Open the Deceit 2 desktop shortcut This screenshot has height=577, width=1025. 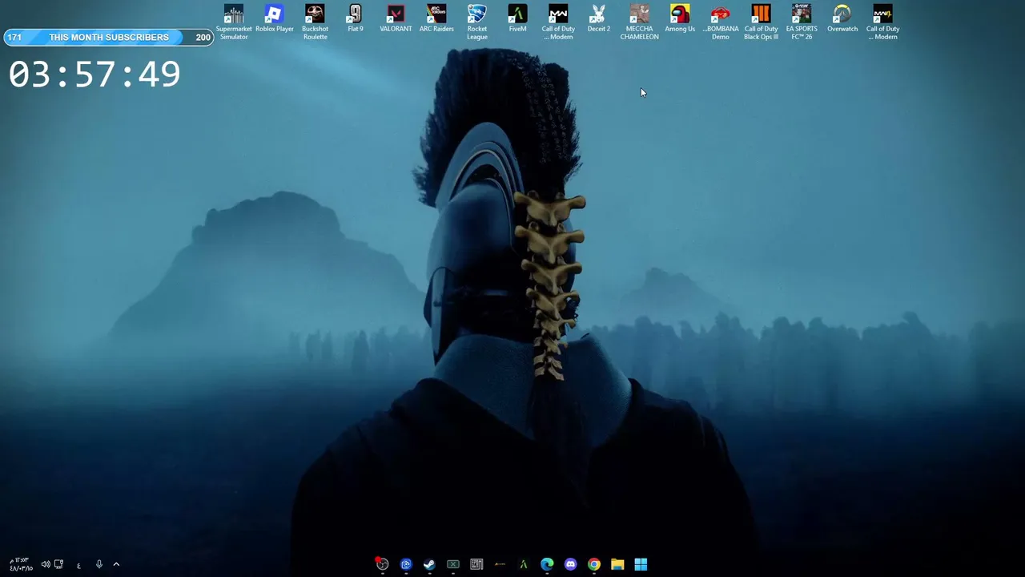(x=598, y=18)
